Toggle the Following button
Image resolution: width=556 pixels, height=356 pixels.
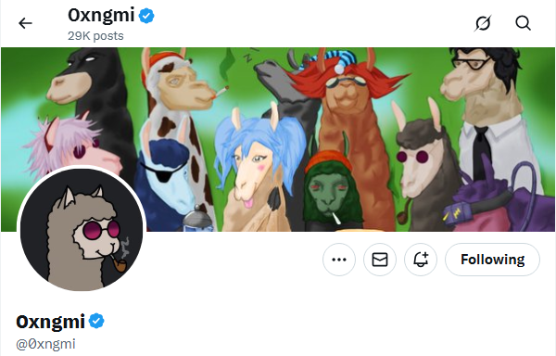point(493,260)
